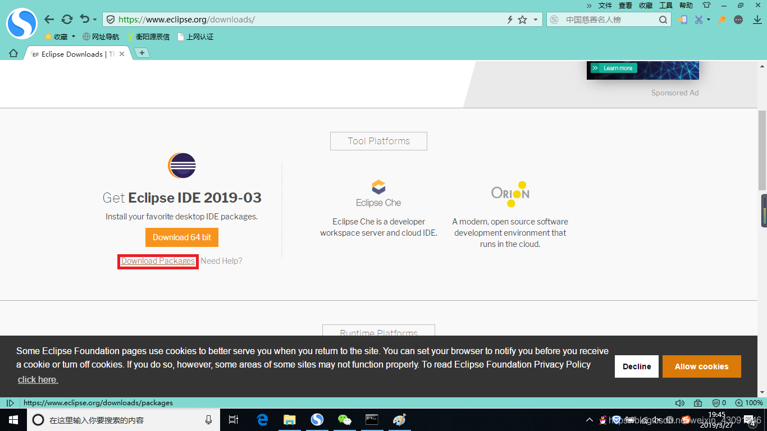Open the password key icon
Screen dimensions: 767x431
coord(722,20)
